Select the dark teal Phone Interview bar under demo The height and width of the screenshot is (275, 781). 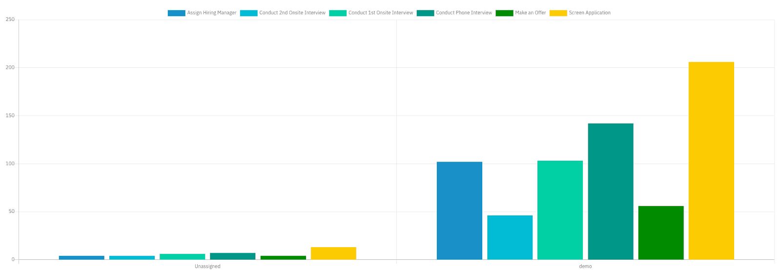[611, 191]
